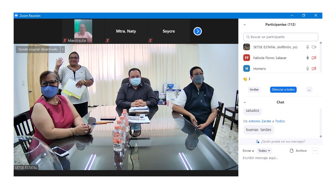Click SETSE ESTATAL profile avatar
Image resolution: width=336 pixels, height=189 pixels.
[246, 47]
